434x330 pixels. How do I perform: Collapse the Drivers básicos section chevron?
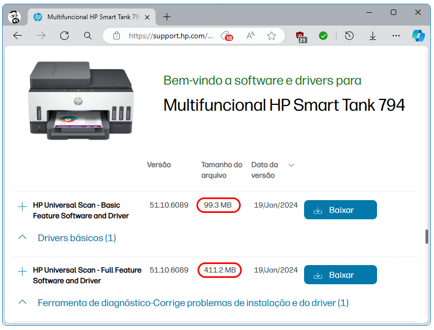[22, 237]
